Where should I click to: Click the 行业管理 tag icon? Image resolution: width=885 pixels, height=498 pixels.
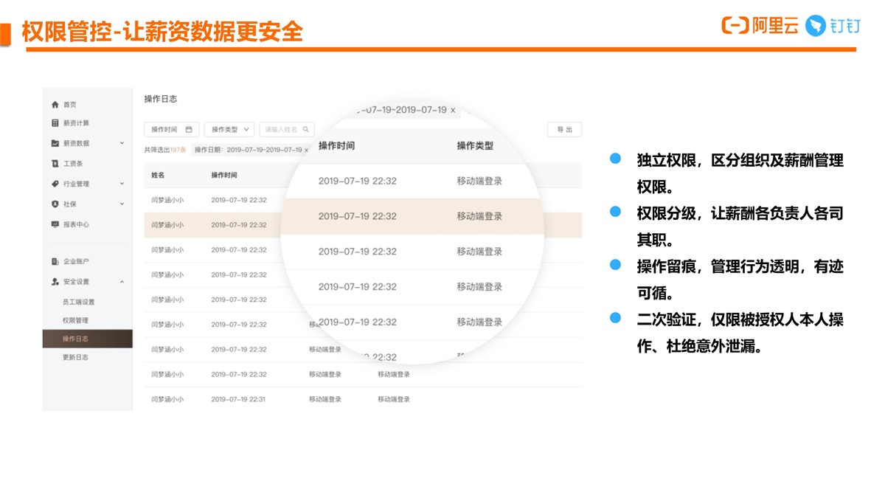point(55,184)
